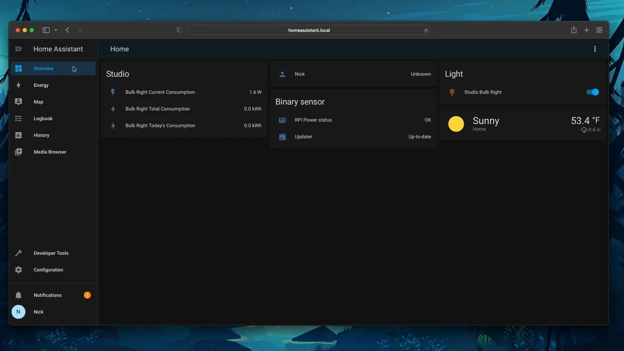Click the RPi Power status label

pos(313,120)
